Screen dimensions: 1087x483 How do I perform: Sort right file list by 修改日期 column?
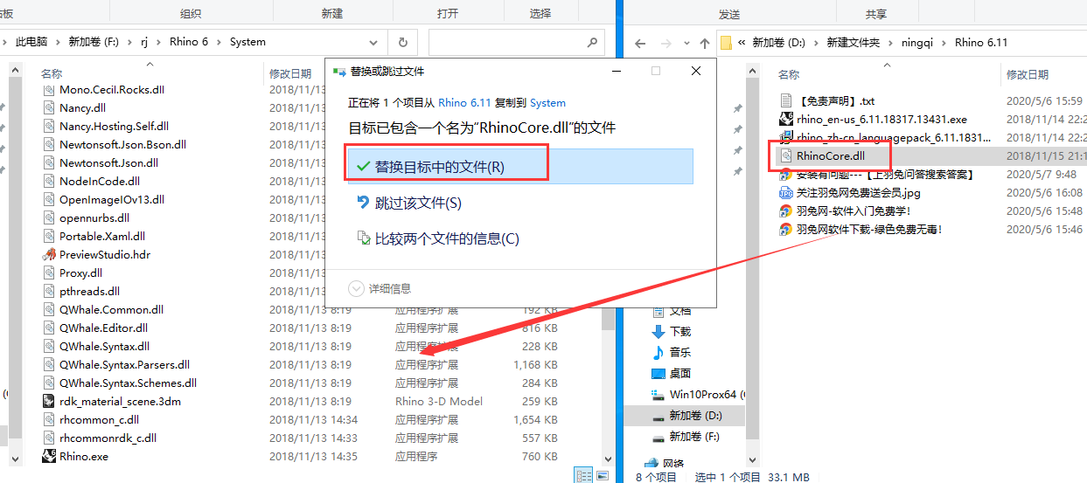tap(1028, 74)
